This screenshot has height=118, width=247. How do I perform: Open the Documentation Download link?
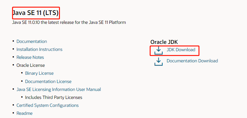pos(192,61)
